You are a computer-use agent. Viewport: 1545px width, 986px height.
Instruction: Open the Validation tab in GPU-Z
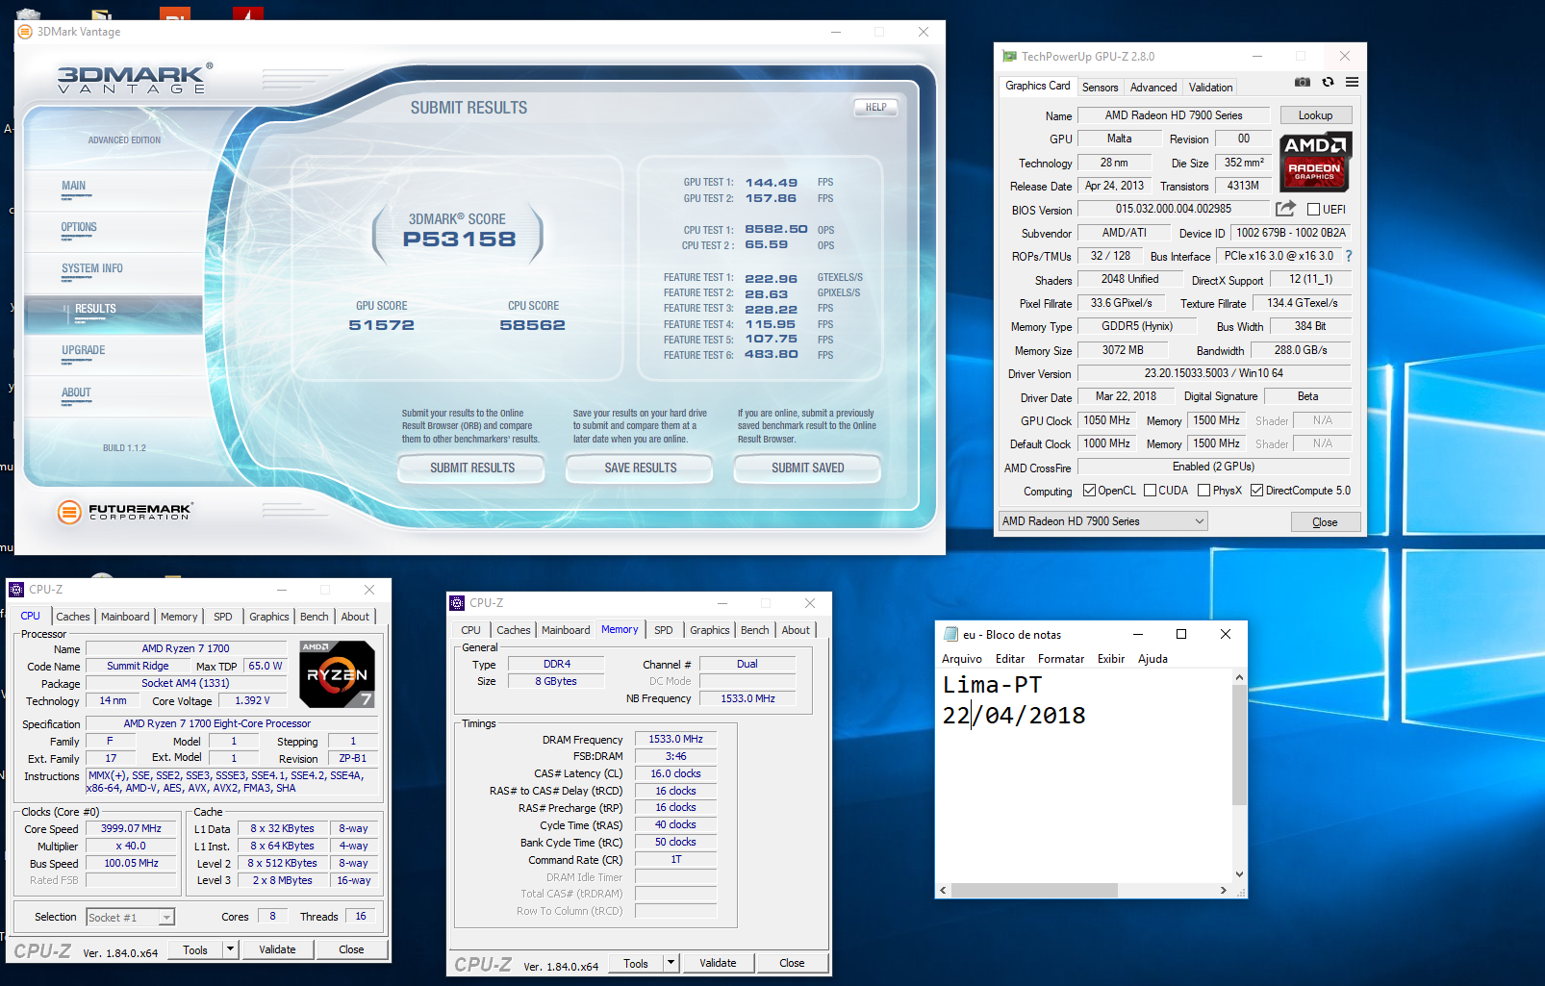click(x=1210, y=88)
